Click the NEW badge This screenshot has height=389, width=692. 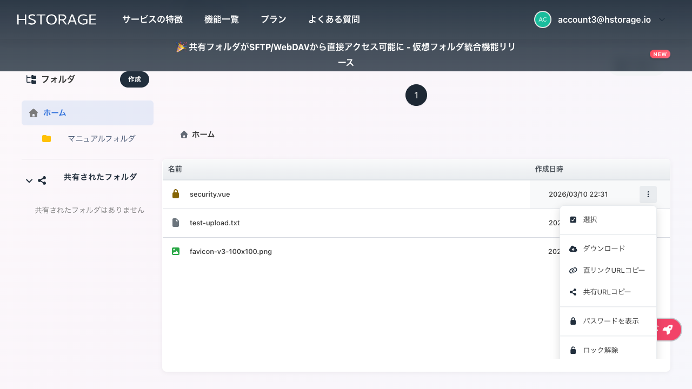(660, 54)
